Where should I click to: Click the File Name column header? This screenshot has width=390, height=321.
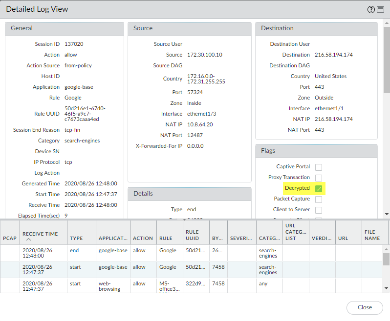point(372,235)
